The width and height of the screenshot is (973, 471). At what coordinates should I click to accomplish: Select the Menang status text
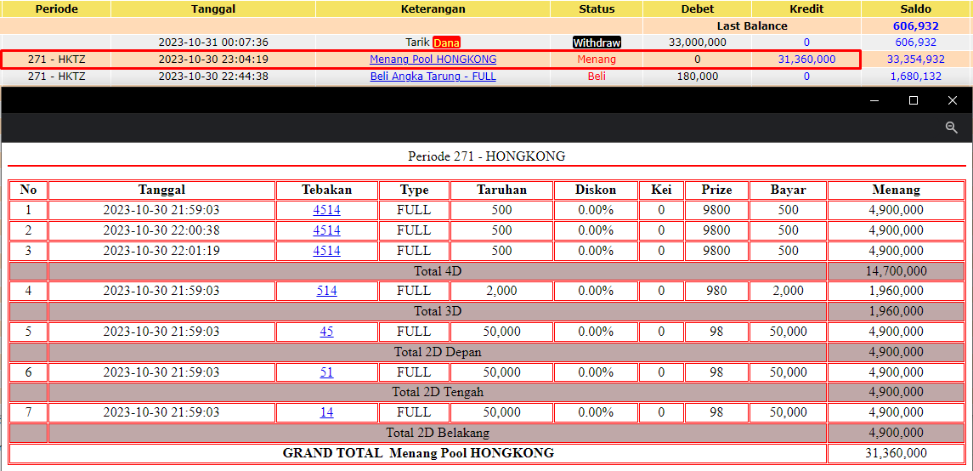[x=597, y=60]
